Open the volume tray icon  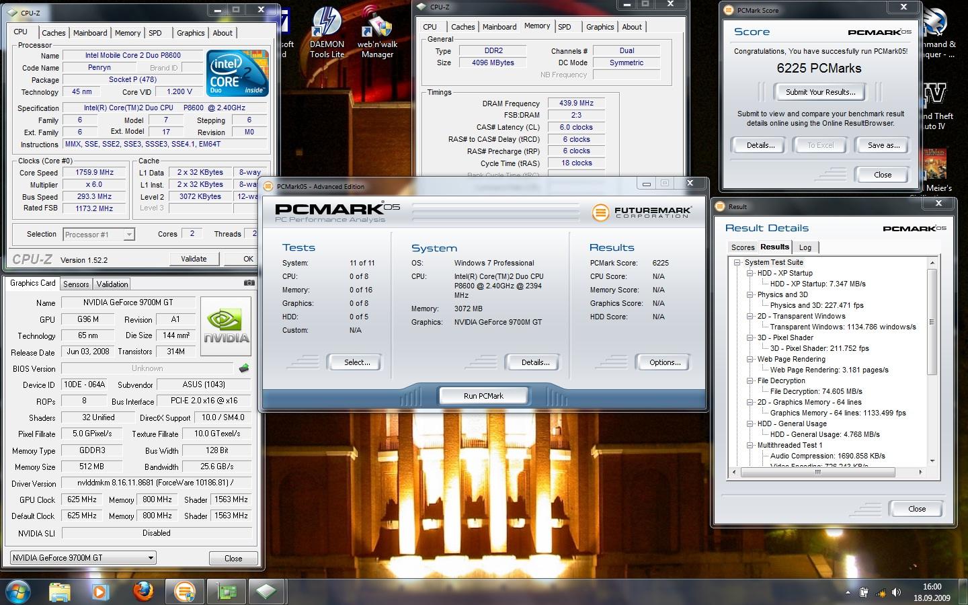coord(896,592)
